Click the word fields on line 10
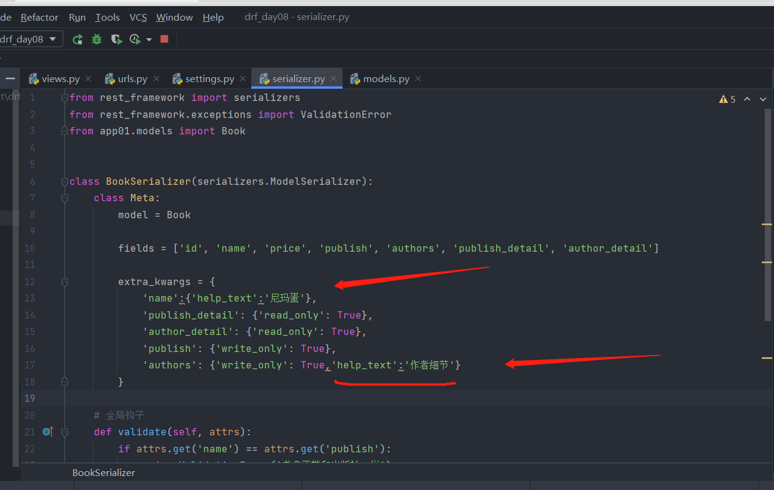 136,248
